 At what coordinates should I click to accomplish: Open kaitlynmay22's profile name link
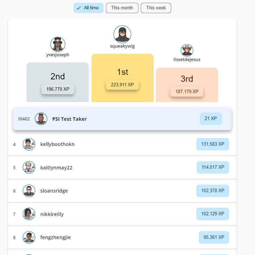pyautogui.click(x=56, y=168)
